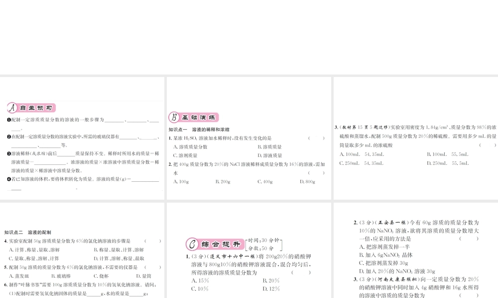Click the 分数:50分 label
The height and width of the screenshot is (298, 498).
click(261, 248)
